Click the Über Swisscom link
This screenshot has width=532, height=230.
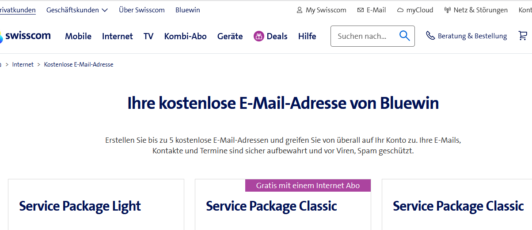tap(141, 10)
